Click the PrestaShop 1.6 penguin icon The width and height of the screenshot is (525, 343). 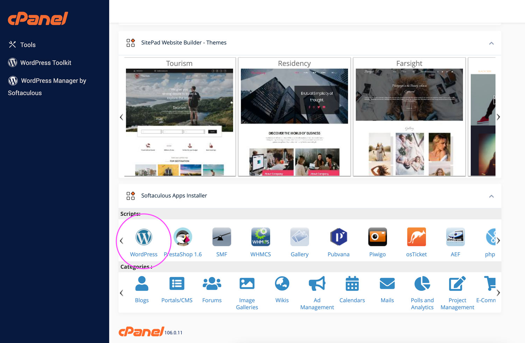point(183,237)
